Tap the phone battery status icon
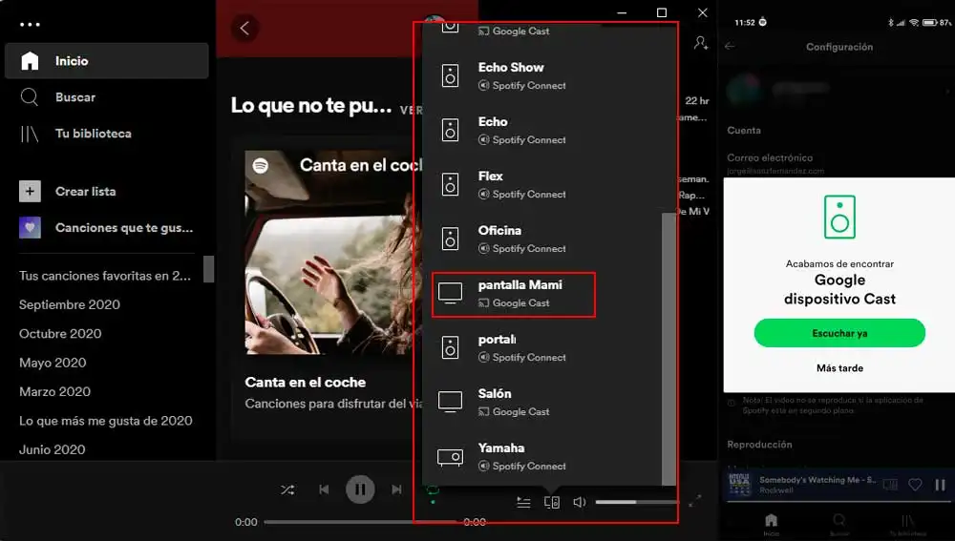 pos(929,23)
